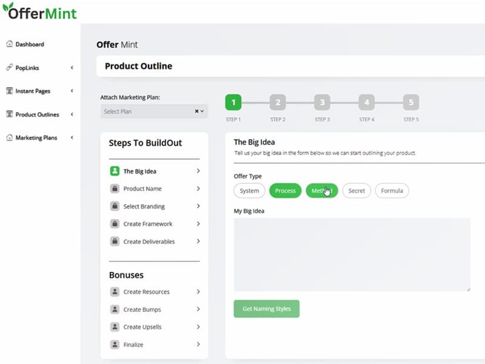Click the lock icon beside Product Name
Viewport: 485px width, 364px height.
point(115,189)
